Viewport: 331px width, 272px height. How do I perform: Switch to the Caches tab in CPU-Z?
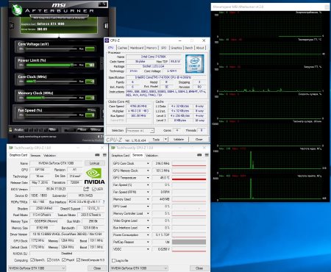122,48
